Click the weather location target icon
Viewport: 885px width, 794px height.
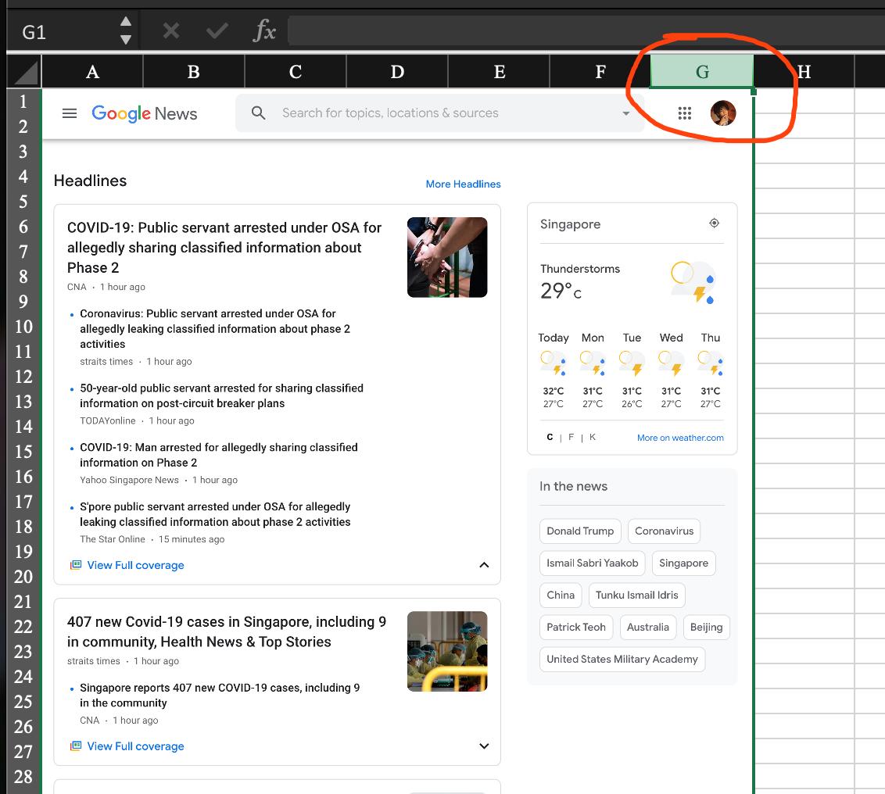[714, 224]
